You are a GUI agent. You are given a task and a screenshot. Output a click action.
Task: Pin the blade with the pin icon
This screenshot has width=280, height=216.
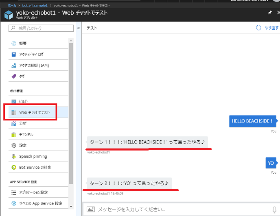coord(270,13)
